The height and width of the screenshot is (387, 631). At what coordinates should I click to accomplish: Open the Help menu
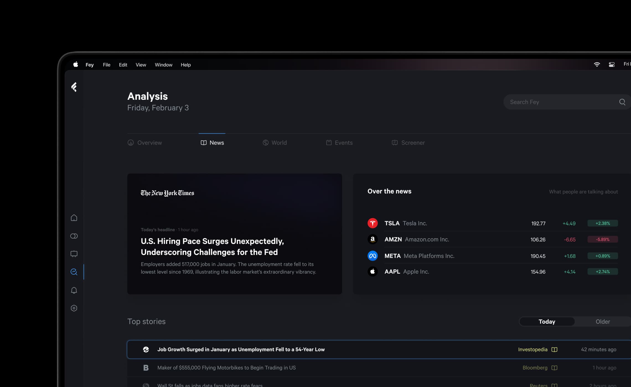[186, 65]
